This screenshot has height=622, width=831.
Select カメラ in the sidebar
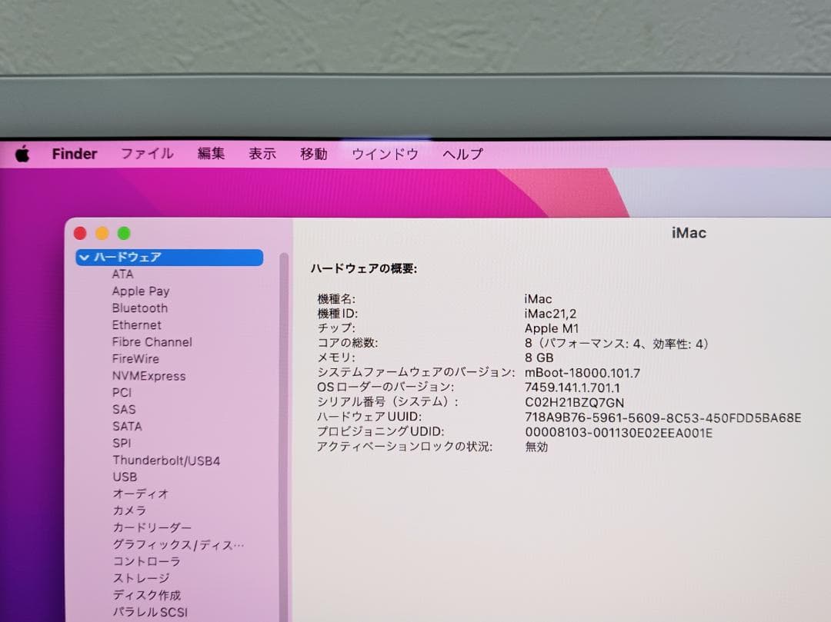129,511
